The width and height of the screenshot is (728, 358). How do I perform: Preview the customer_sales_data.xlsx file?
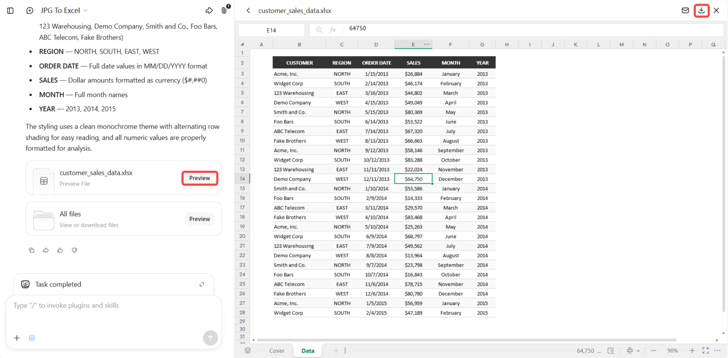tap(199, 178)
